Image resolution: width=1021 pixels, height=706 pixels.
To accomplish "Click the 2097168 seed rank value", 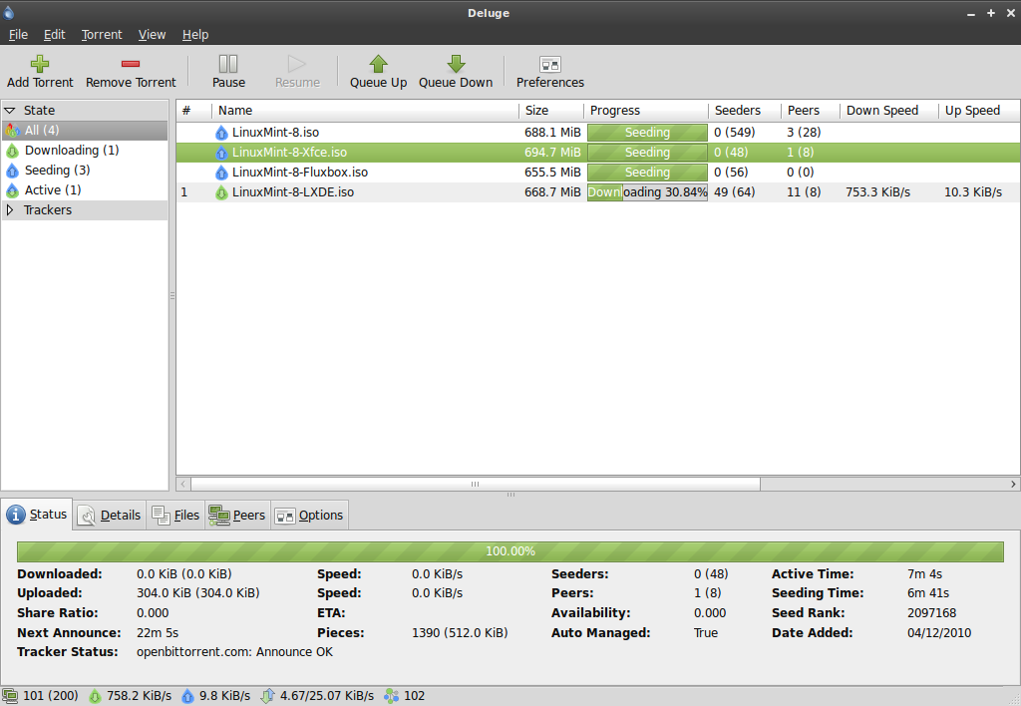I will tap(932, 613).
